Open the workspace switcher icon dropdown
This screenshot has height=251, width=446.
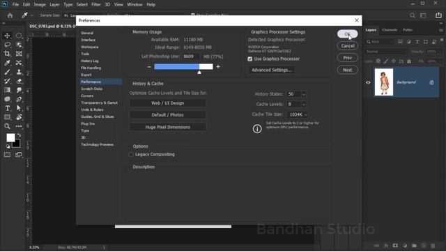coord(423,15)
